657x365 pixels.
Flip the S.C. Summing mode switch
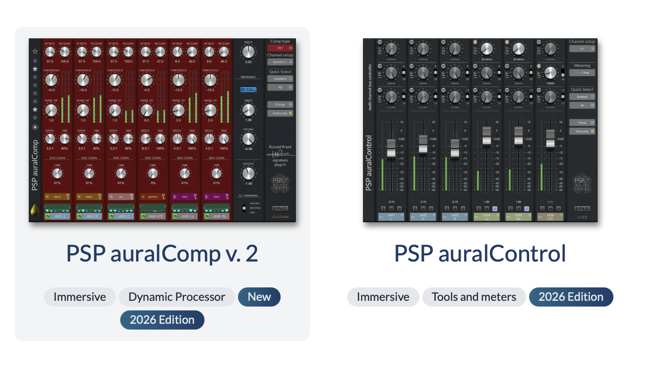[x=244, y=208]
